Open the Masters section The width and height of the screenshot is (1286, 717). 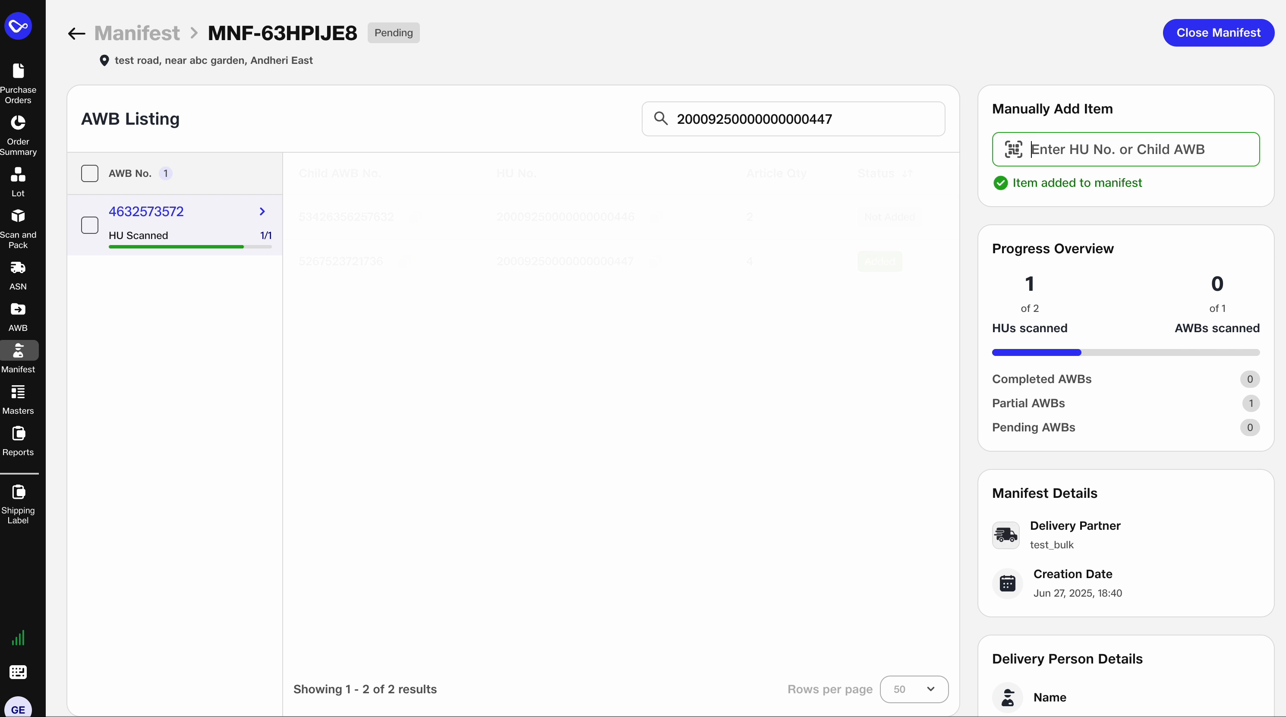tap(19, 398)
